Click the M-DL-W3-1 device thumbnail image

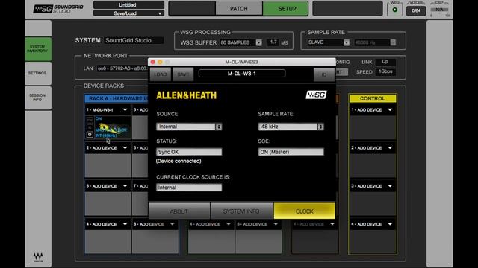tap(112, 127)
